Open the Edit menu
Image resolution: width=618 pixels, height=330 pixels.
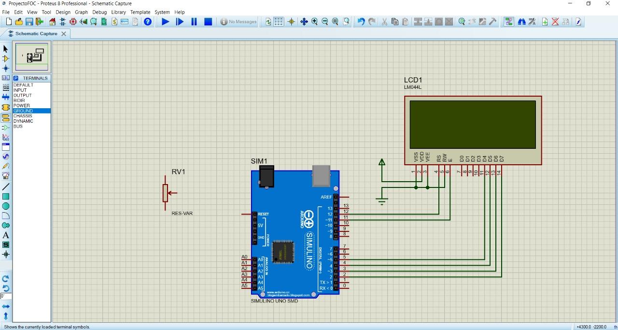point(18,12)
